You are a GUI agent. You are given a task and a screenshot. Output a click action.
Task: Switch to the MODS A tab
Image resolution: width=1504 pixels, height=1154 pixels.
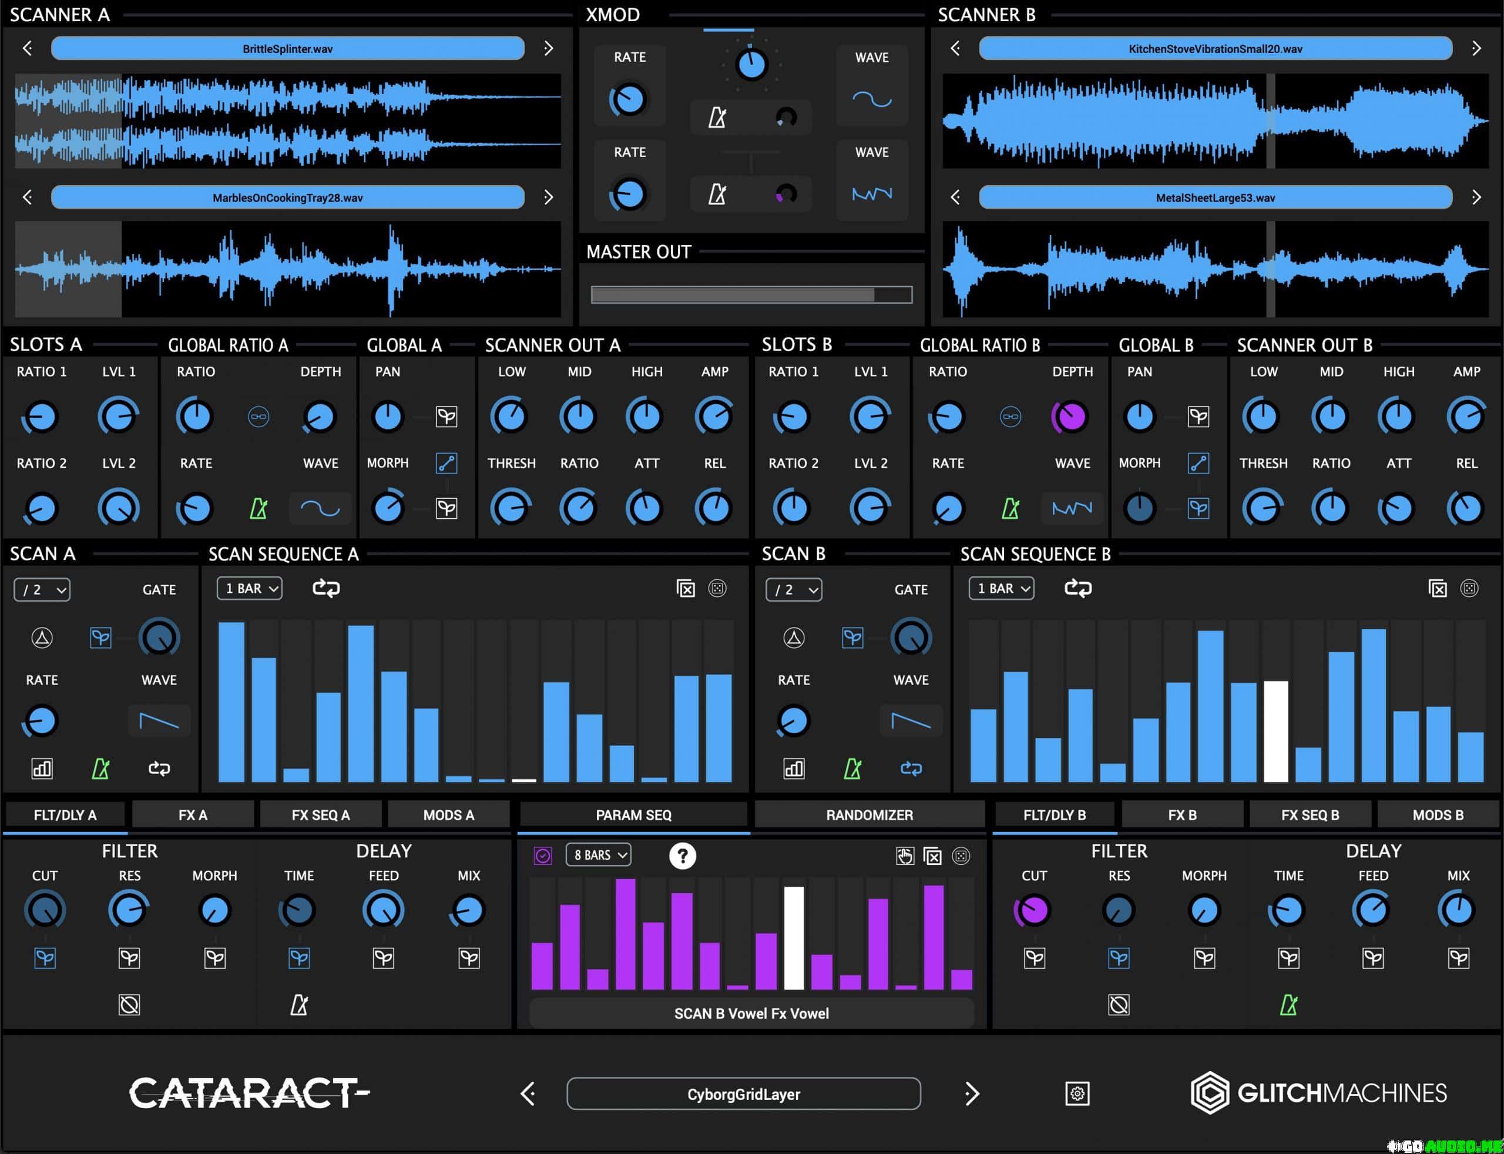[448, 816]
